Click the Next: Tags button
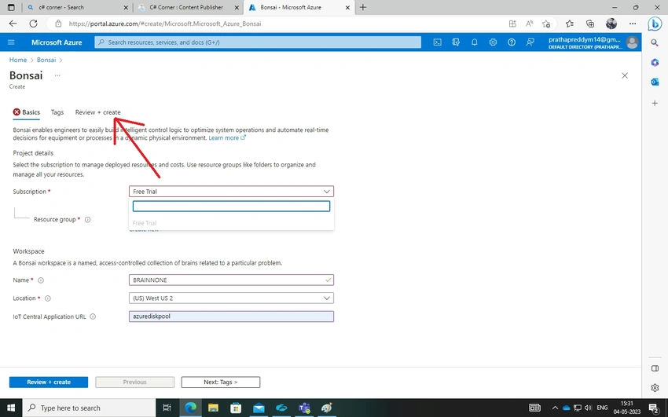The height and width of the screenshot is (417, 668). (221, 382)
